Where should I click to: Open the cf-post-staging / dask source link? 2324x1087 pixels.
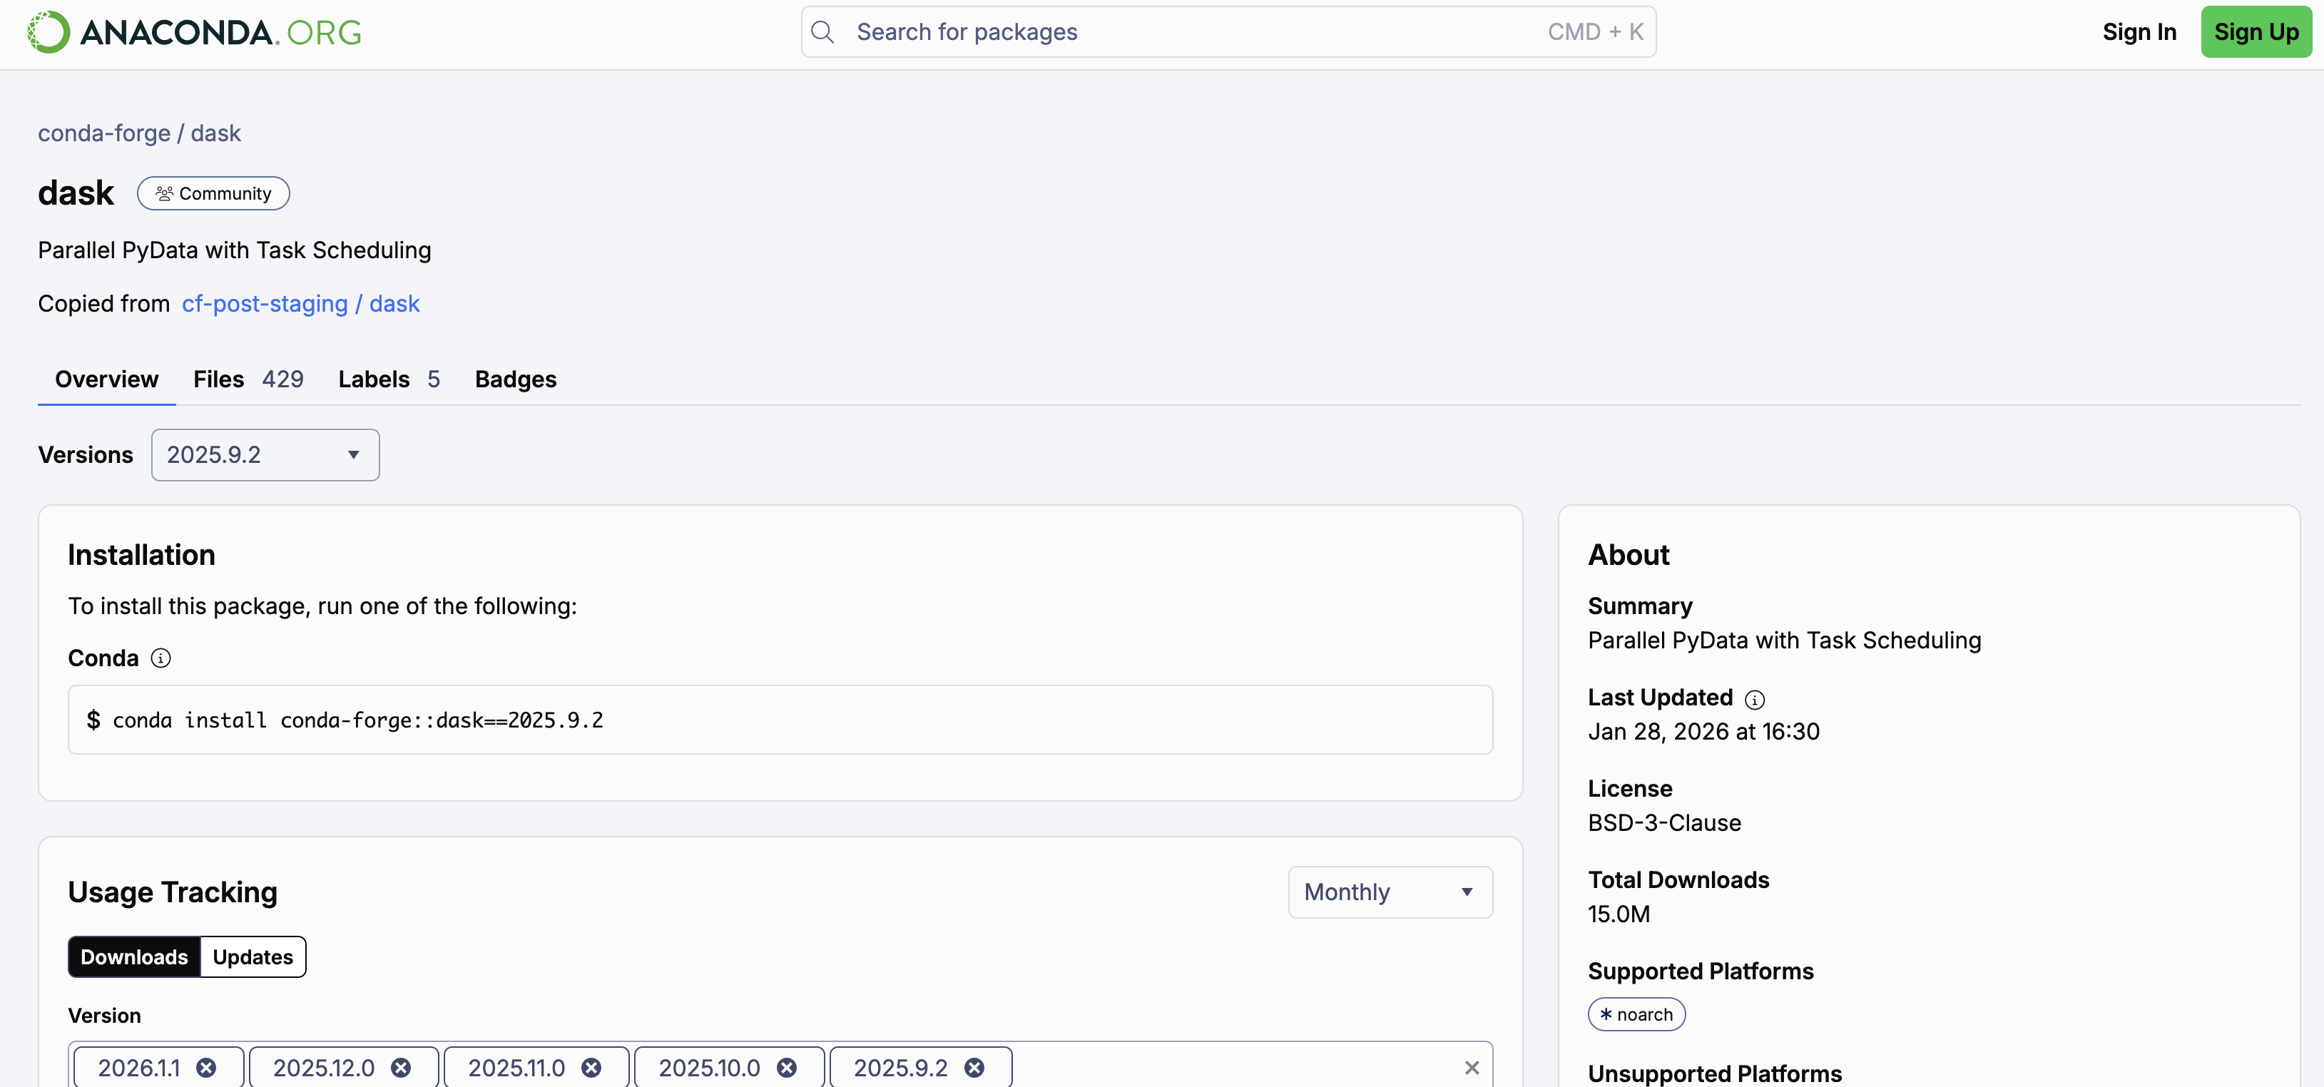[300, 304]
